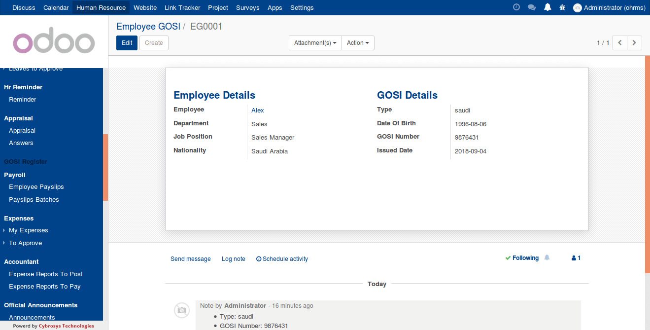The height and width of the screenshot is (330, 650).
Task: Open the activities clock icon in top bar
Action: pos(516,7)
